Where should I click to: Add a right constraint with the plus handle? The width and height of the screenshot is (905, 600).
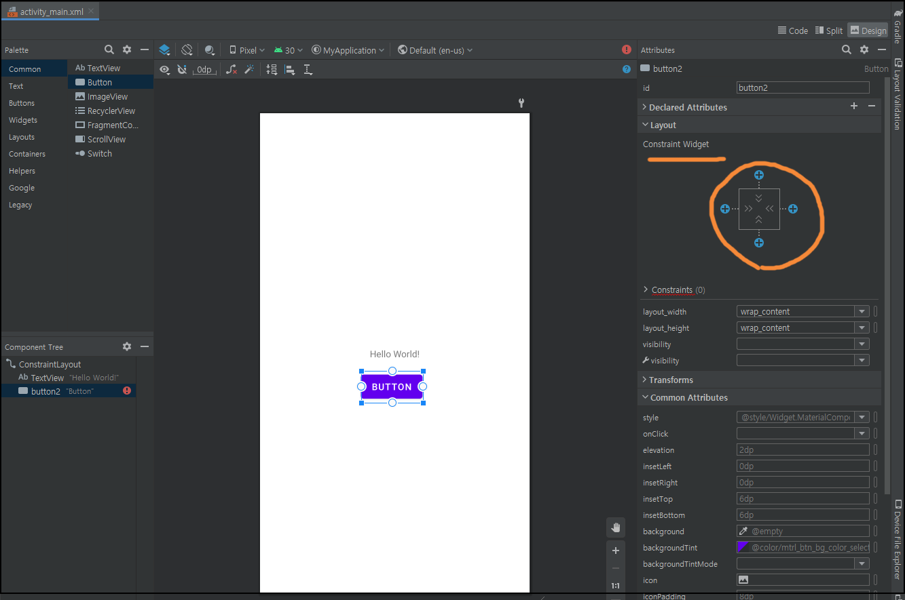coord(793,209)
